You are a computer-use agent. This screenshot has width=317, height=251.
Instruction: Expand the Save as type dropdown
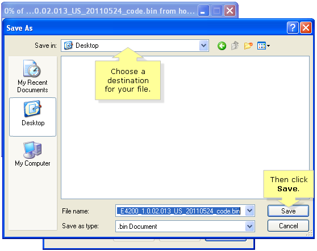tap(250, 226)
